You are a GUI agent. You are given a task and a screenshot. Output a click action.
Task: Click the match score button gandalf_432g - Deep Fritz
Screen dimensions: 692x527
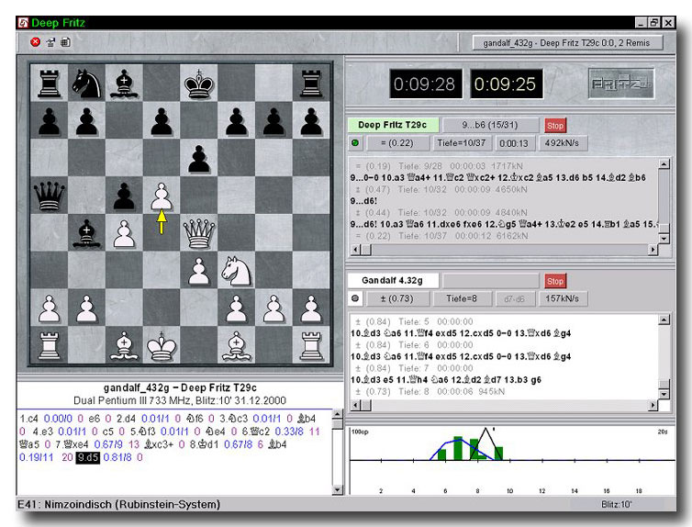coord(566,43)
